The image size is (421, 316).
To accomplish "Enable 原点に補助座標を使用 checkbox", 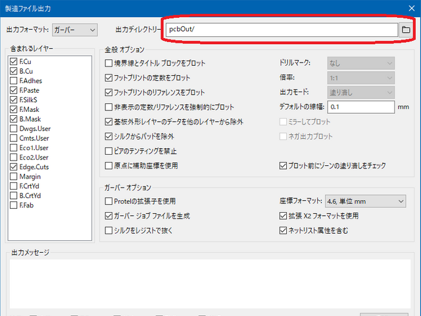I will (x=109, y=165).
